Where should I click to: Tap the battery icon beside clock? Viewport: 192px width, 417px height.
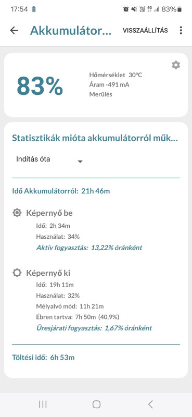[33, 9]
